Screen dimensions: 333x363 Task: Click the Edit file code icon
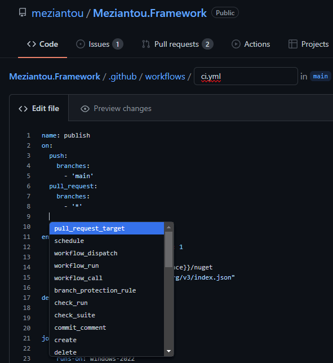(x=23, y=109)
